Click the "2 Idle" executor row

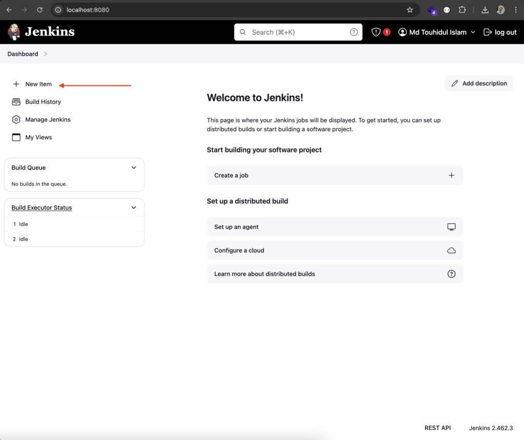(74, 239)
